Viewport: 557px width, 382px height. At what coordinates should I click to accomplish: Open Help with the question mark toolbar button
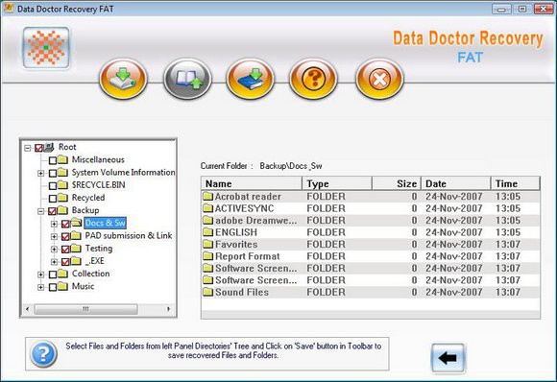coord(313,79)
